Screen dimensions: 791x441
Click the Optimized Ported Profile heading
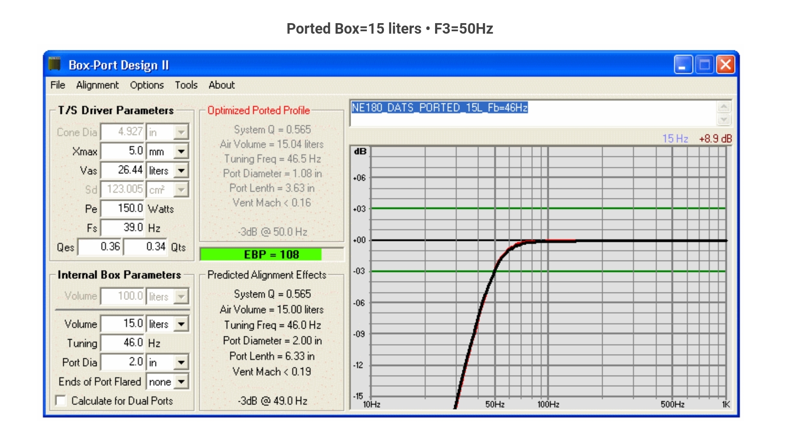(259, 110)
